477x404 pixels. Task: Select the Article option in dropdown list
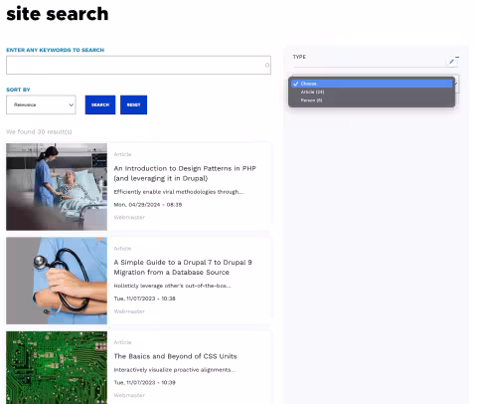[372, 92]
